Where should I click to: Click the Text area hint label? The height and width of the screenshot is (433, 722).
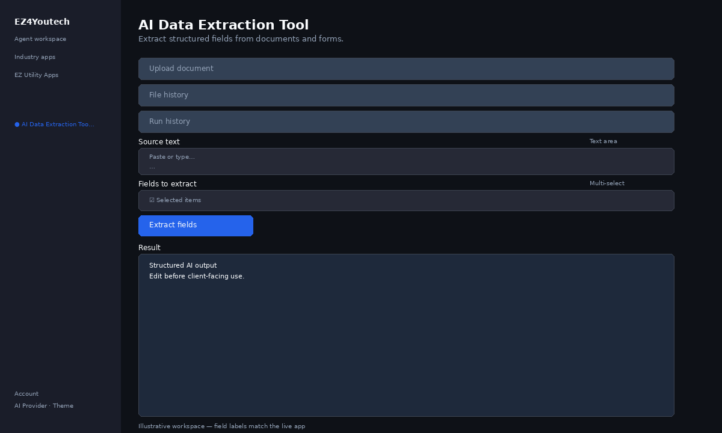point(603,141)
